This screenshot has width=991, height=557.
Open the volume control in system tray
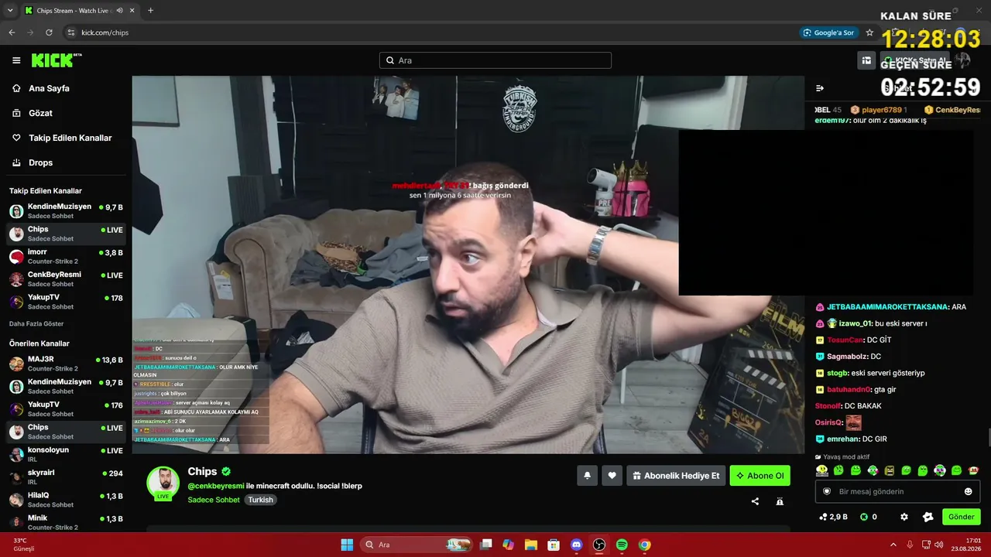[939, 545]
